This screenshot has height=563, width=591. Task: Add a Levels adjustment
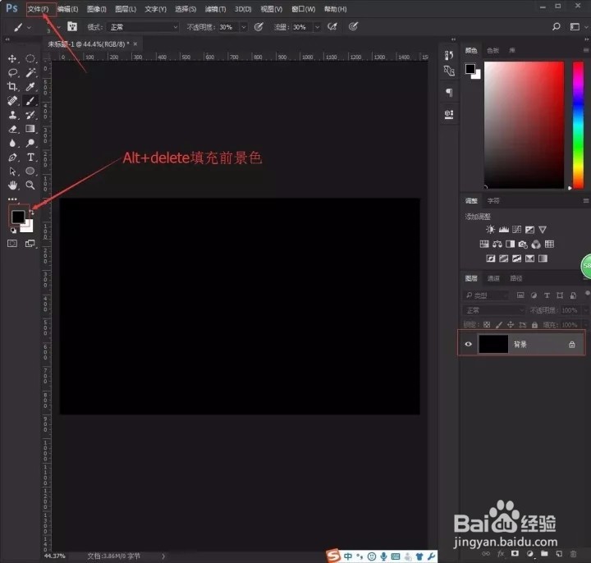coord(503,230)
